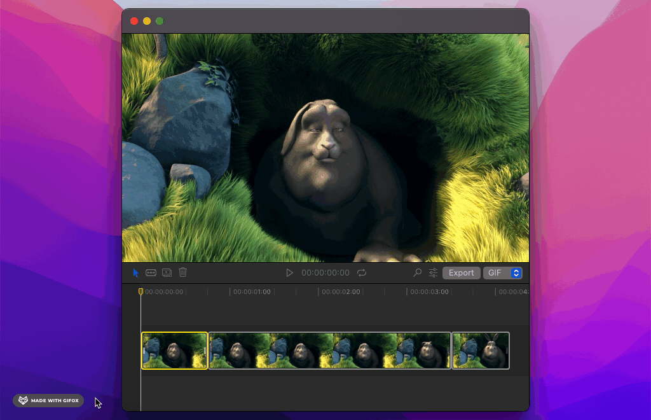This screenshot has width=651, height=420.
Task: Click the right trim handle of first clip
Action: 205,351
